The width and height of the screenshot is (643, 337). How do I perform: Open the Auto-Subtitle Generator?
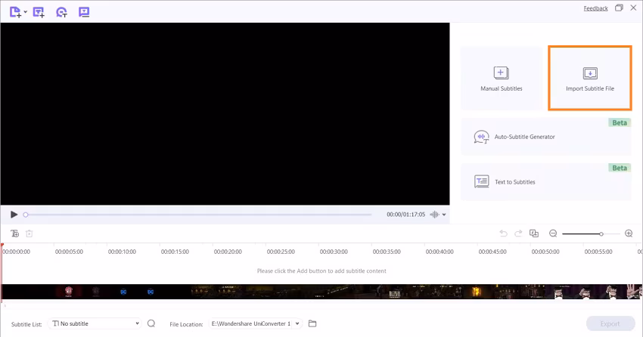coord(546,137)
